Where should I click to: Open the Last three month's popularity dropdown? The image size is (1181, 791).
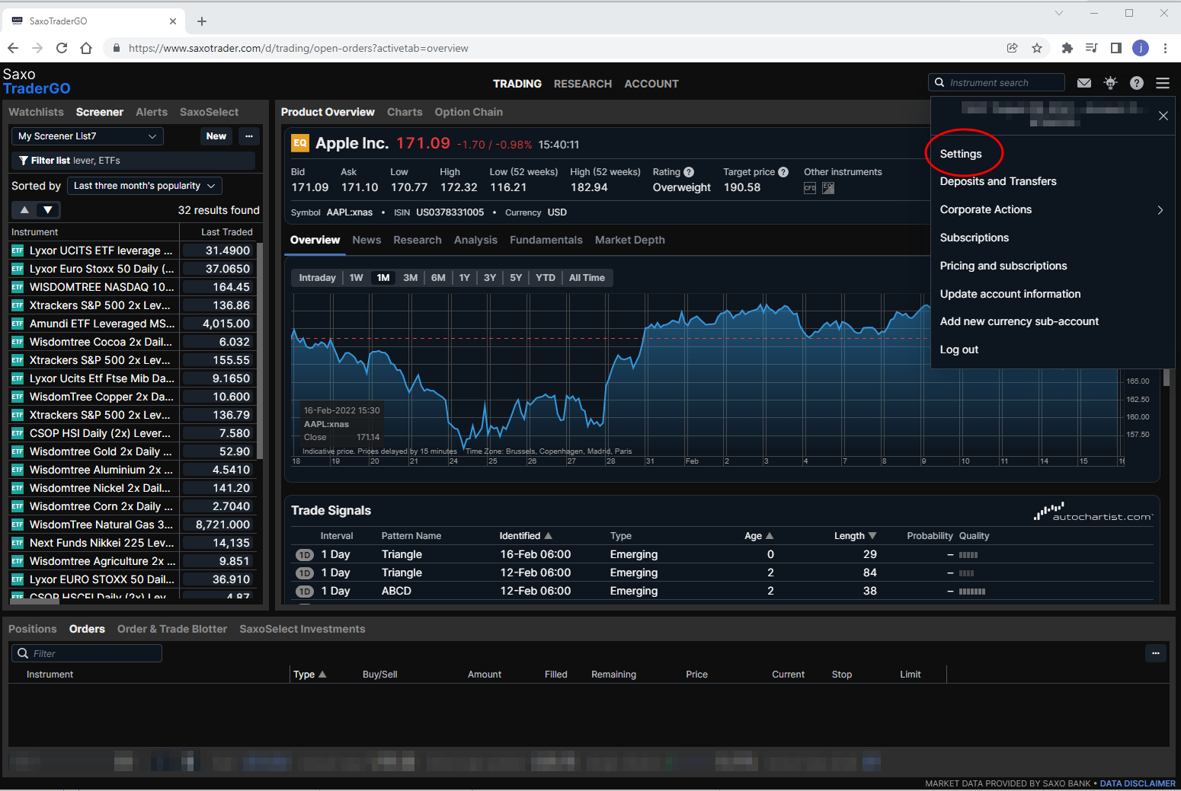(145, 186)
